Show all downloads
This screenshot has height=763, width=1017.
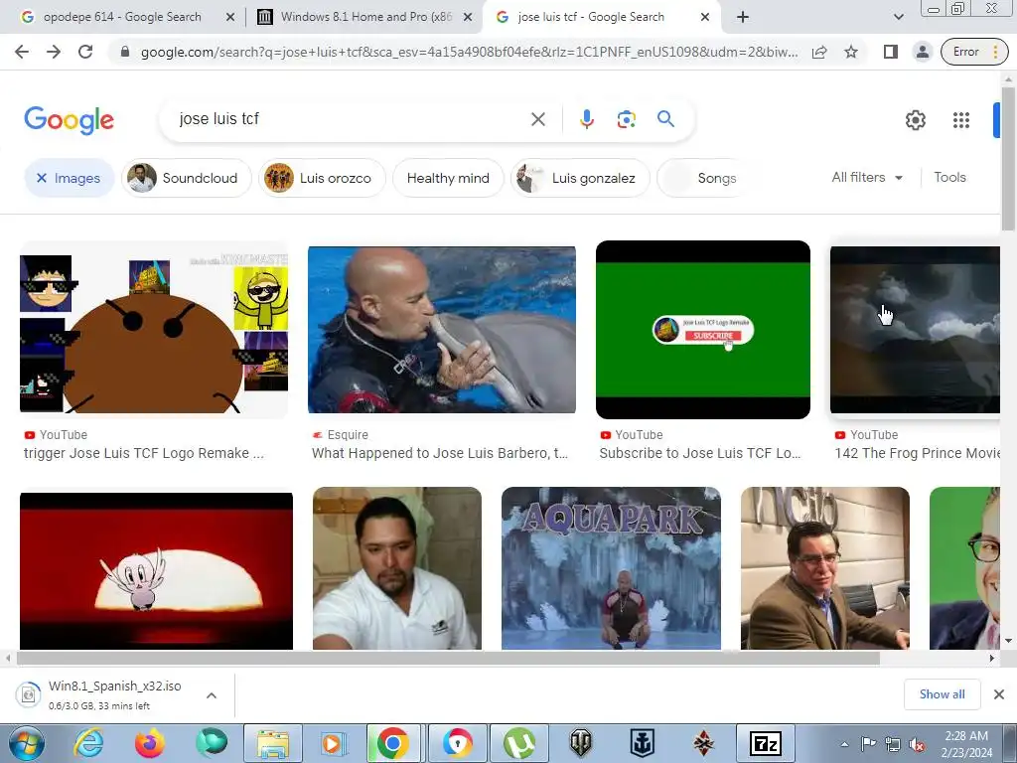(x=942, y=694)
